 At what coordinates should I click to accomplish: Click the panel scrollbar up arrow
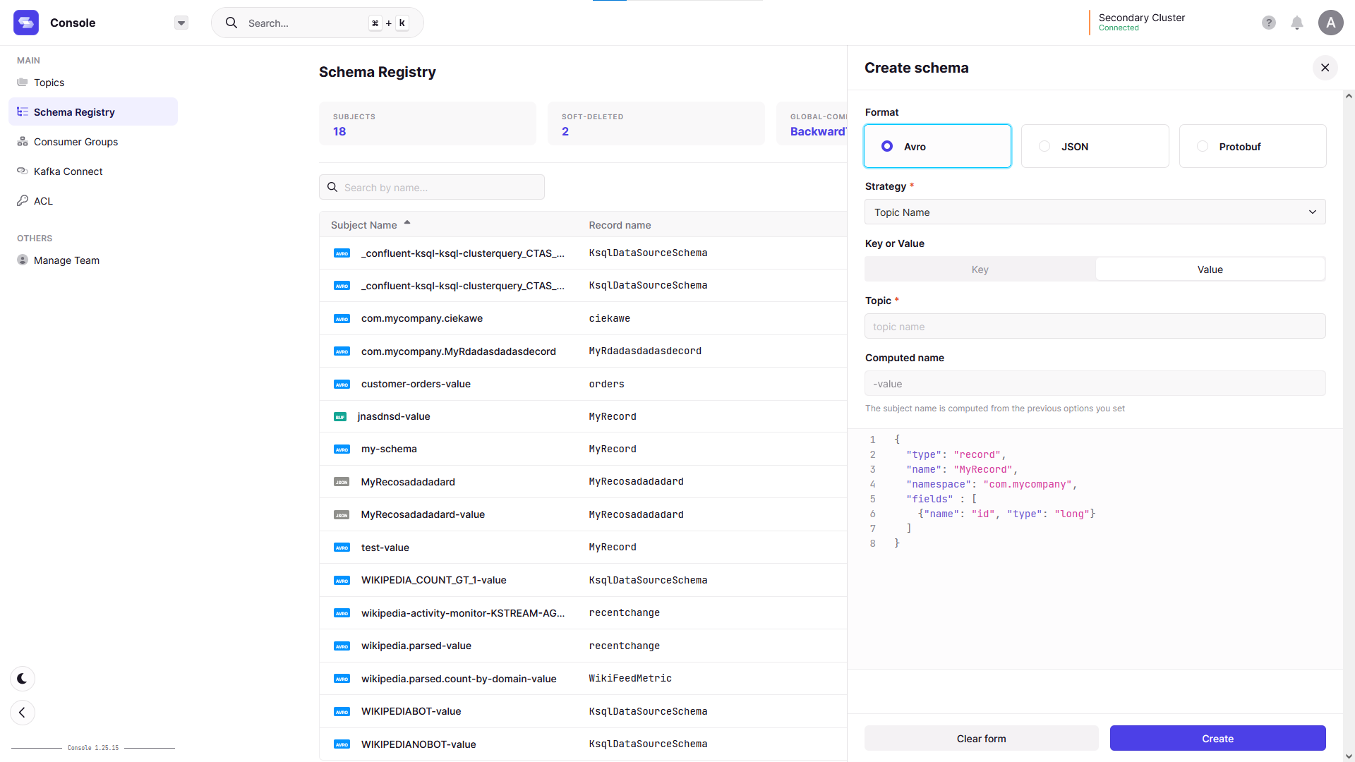pyautogui.click(x=1349, y=96)
